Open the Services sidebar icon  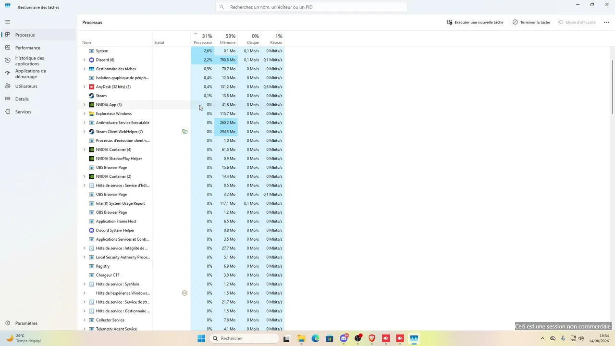(8, 112)
